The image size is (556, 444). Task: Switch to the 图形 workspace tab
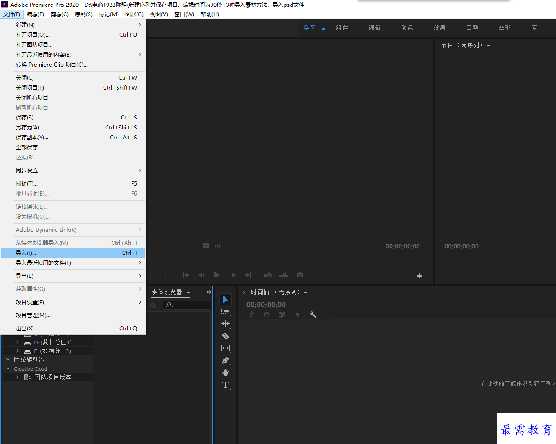tap(504, 28)
